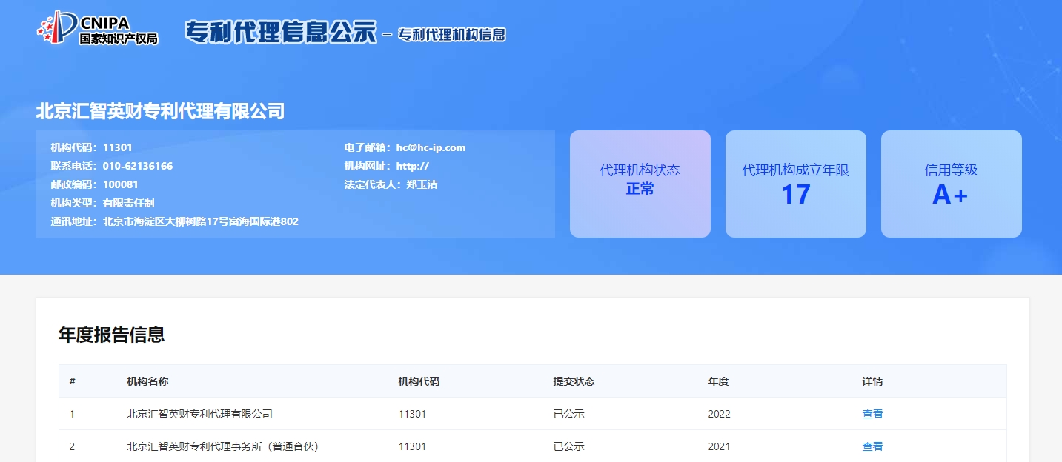Click the 专利代理信息公示 page title
The width and height of the screenshot is (1062, 462).
[281, 33]
